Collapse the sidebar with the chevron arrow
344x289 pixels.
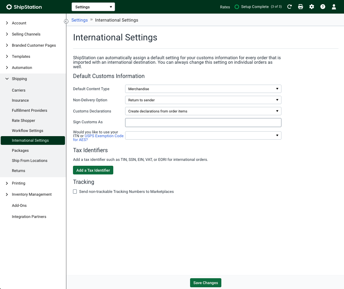(66, 21)
